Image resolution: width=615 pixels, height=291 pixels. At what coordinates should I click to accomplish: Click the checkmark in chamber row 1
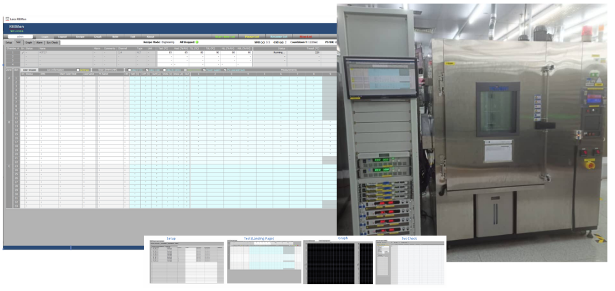(x=22, y=53)
